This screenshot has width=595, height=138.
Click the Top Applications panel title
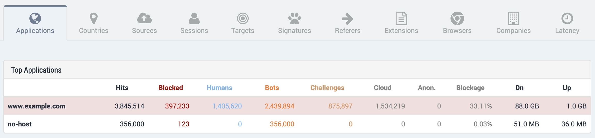(x=36, y=70)
